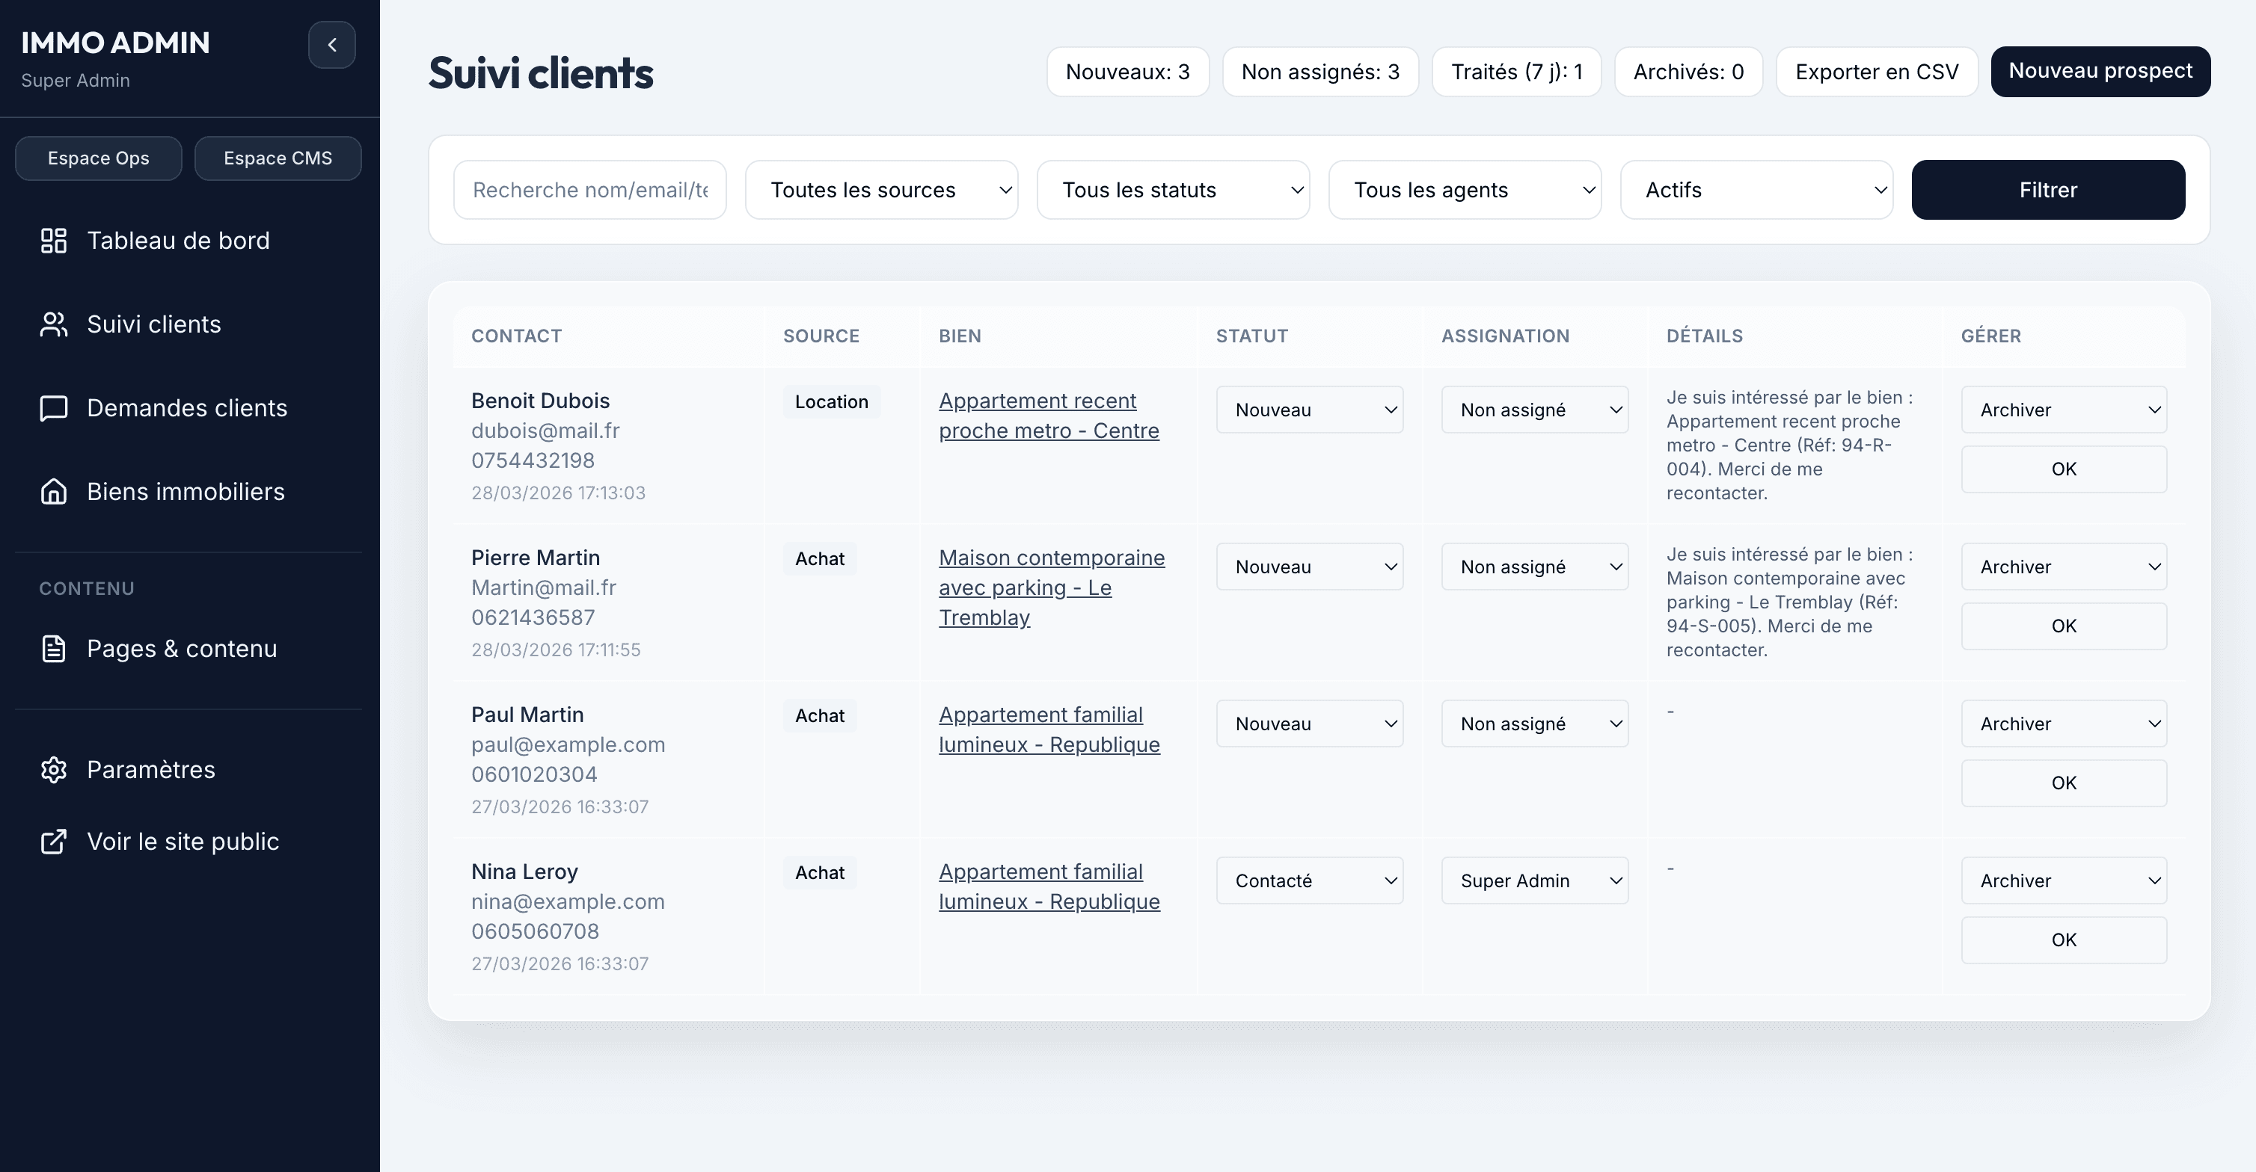Open Nina Leroy's assignment dropdown

1533,880
